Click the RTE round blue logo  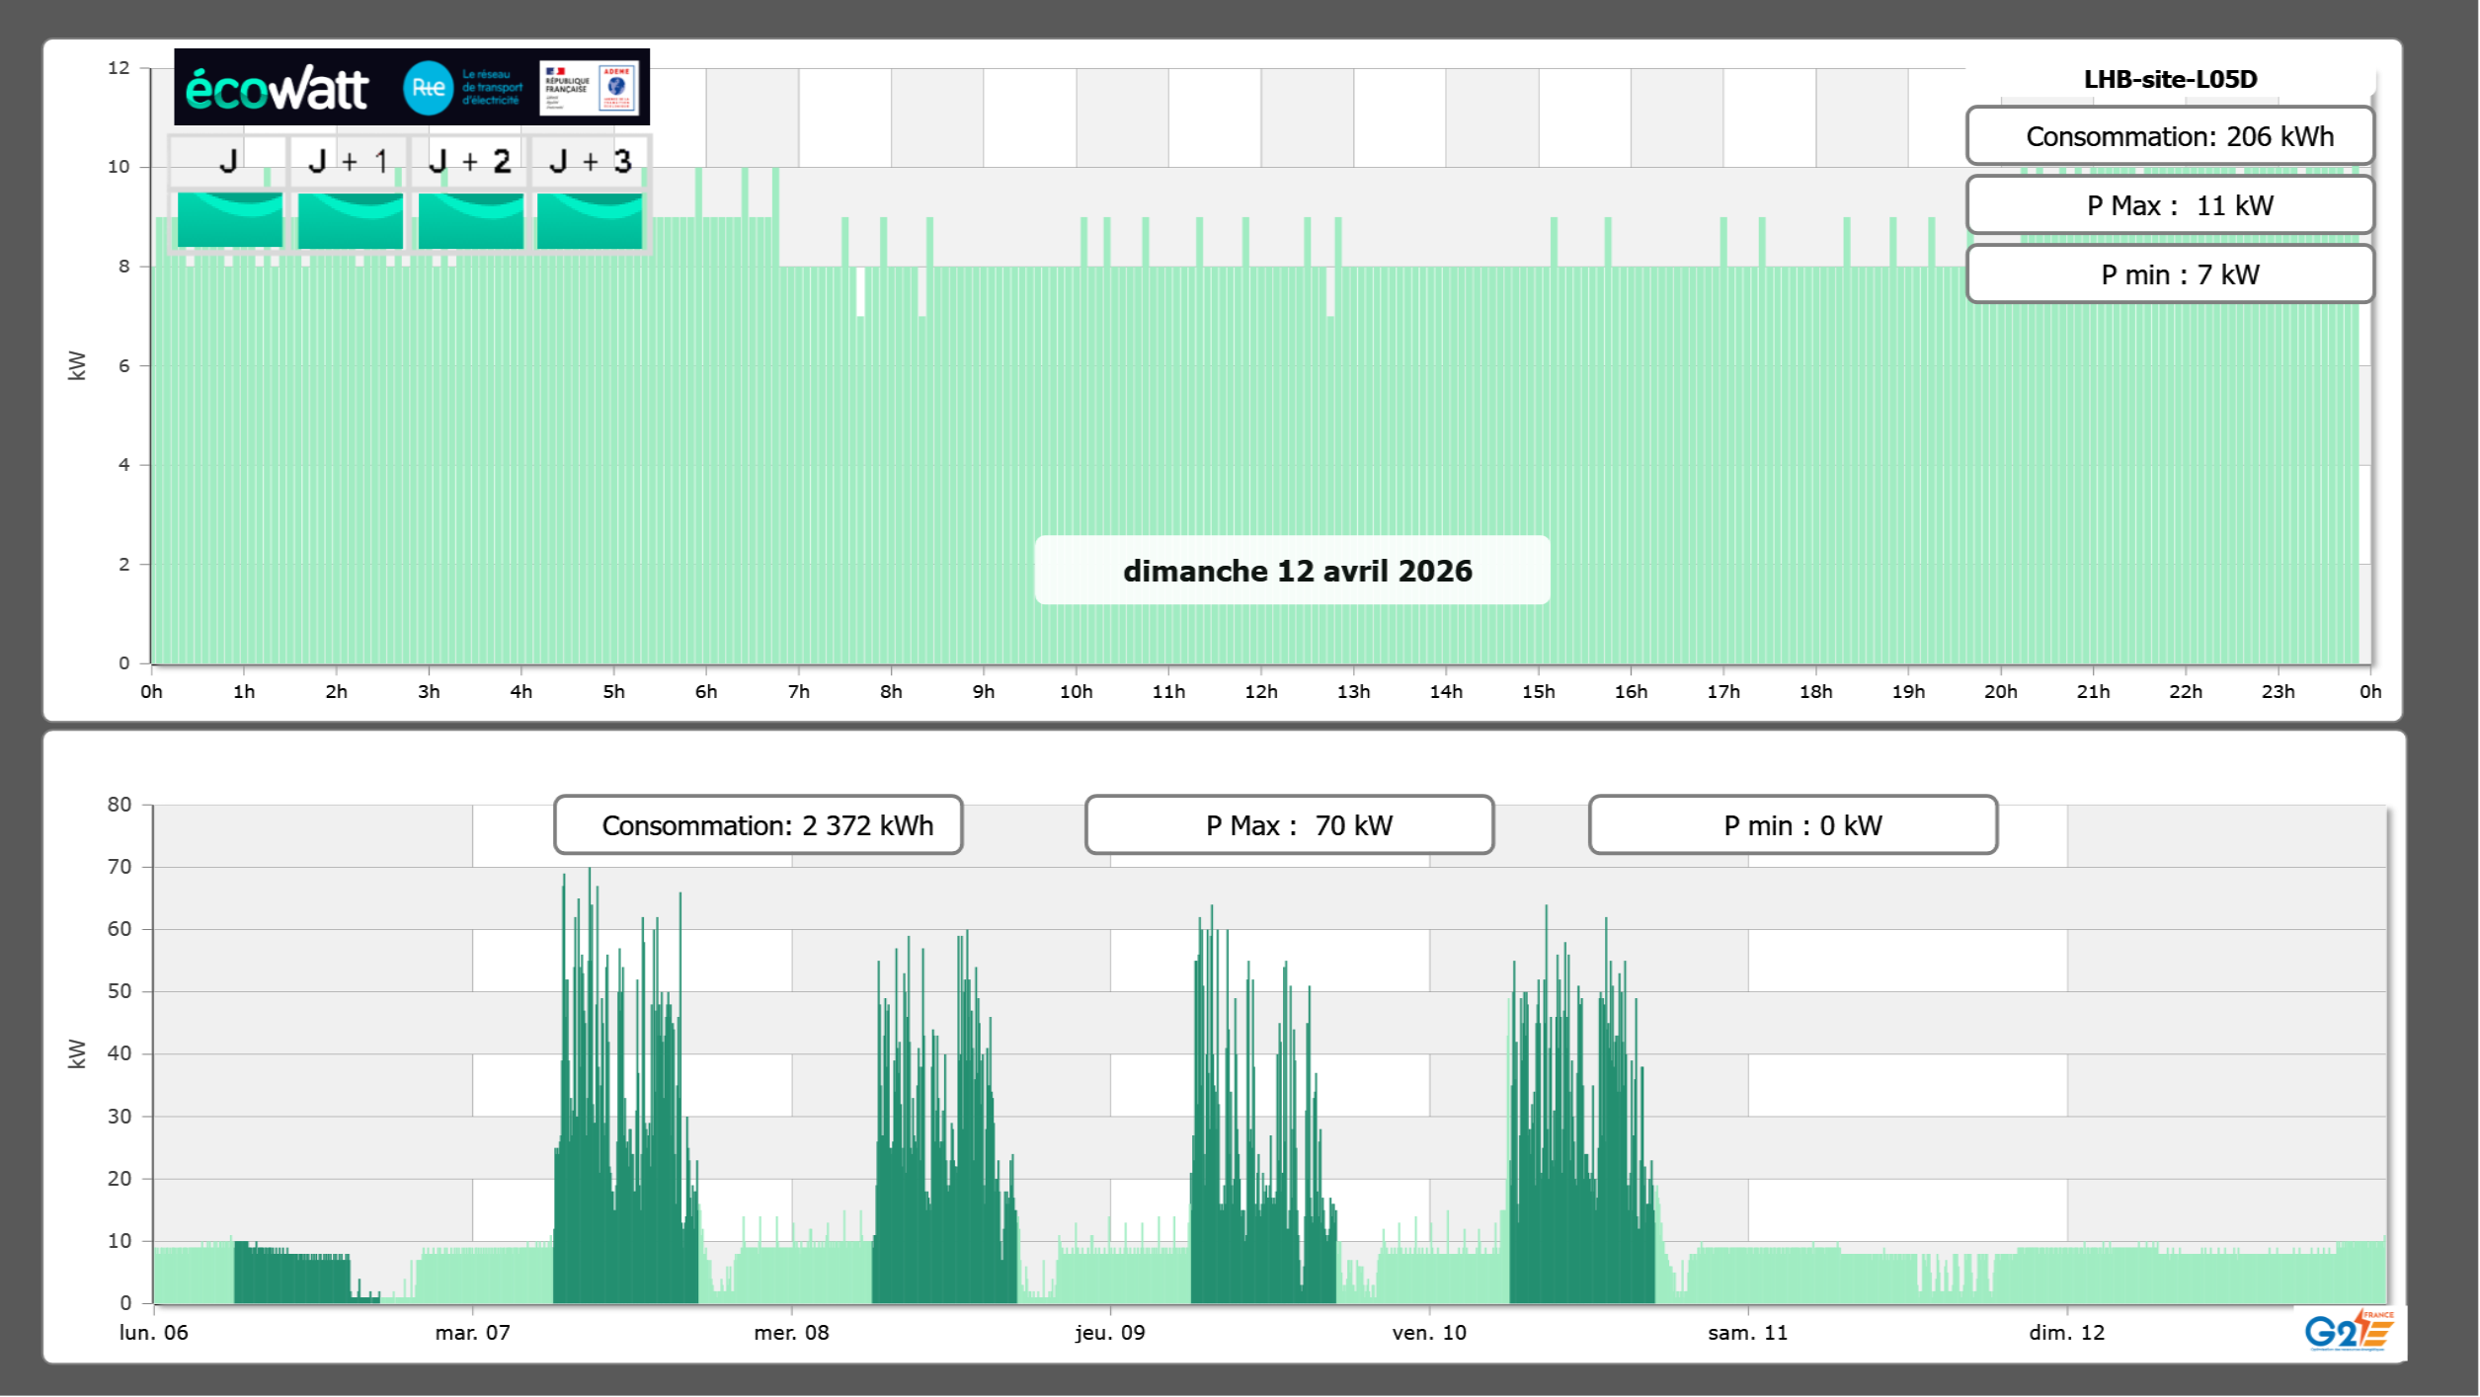(x=428, y=88)
